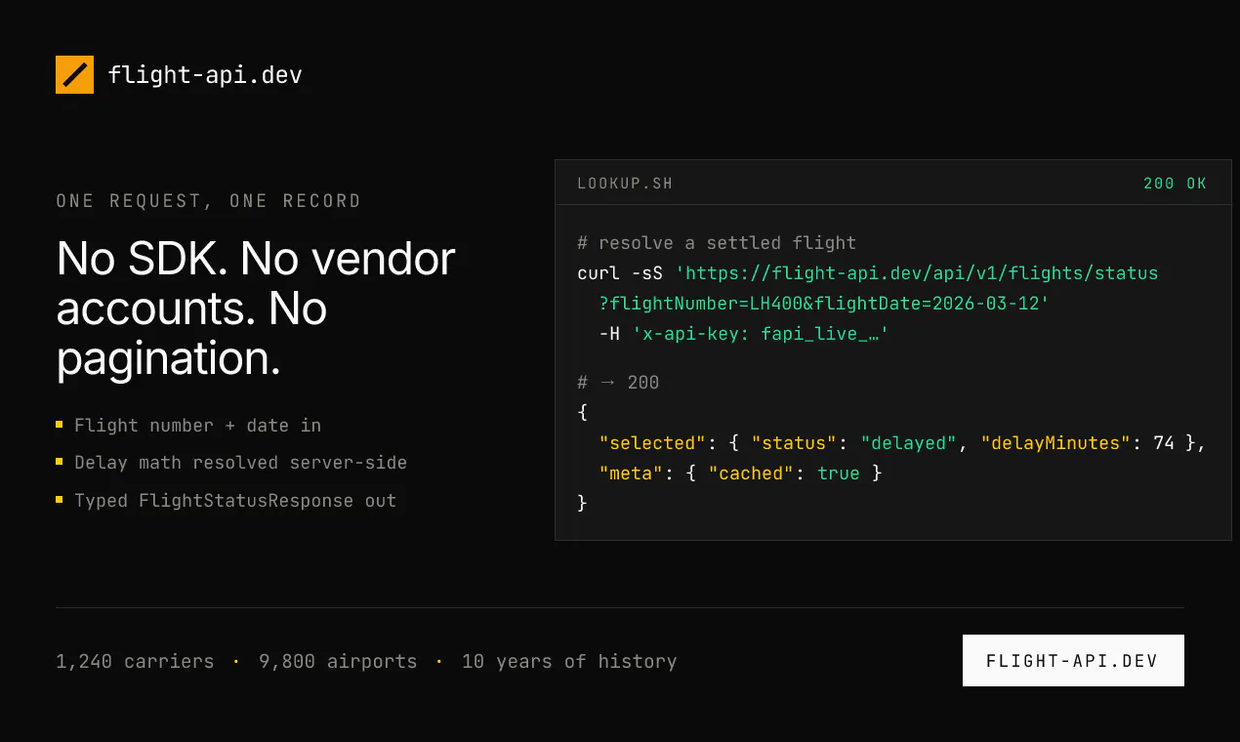Click the true value in JSON

(839, 474)
